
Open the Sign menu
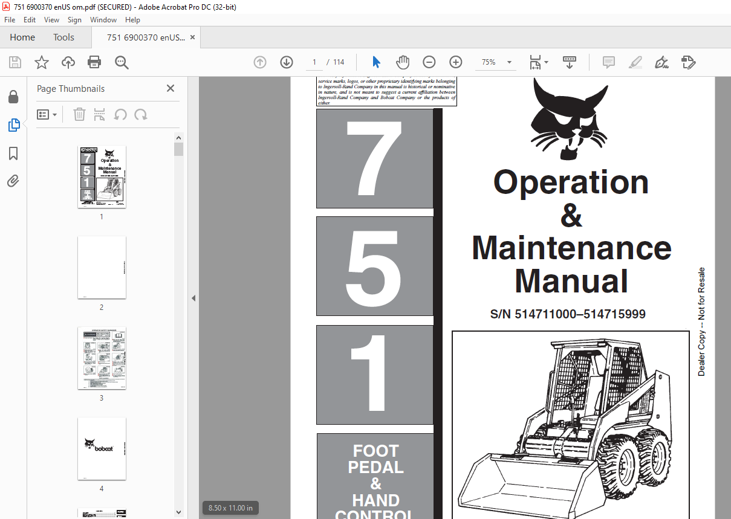point(75,20)
